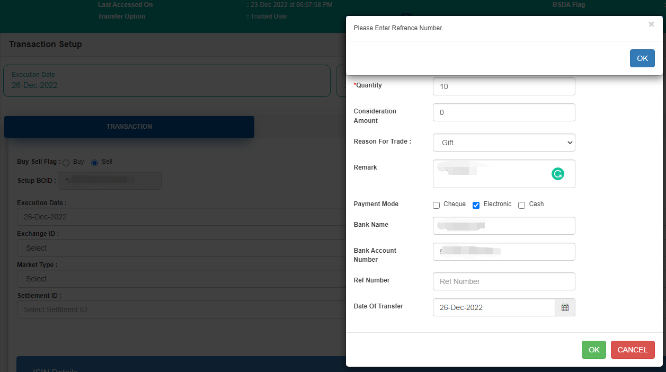
Task: Click the Bank Account Number input field
Action: pyautogui.click(x=504, y=252)
